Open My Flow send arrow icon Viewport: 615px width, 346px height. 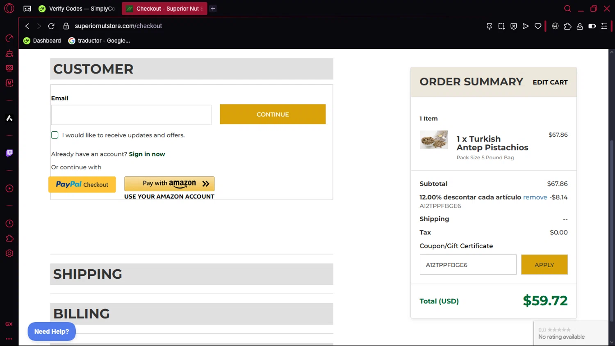[x=526, y=26]
